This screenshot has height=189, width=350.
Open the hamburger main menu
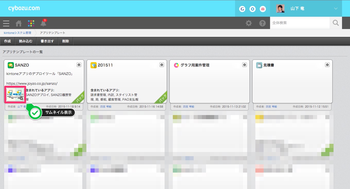6,23
